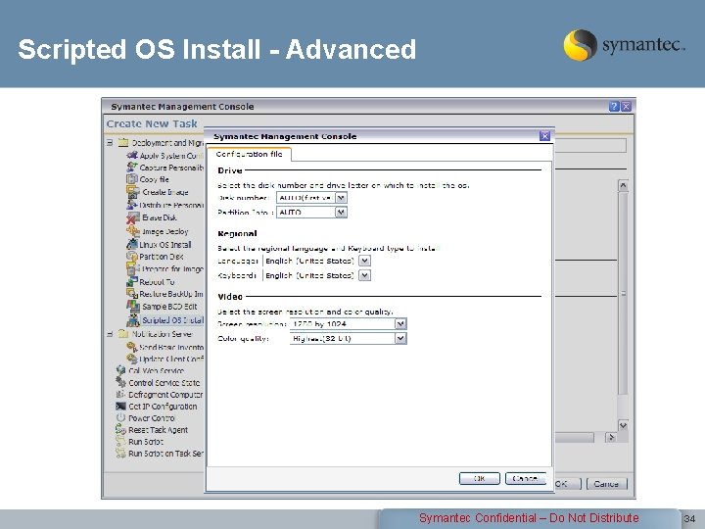
Task: Close the inner Symantec Management Console dialog
Action: coord(544,136)
